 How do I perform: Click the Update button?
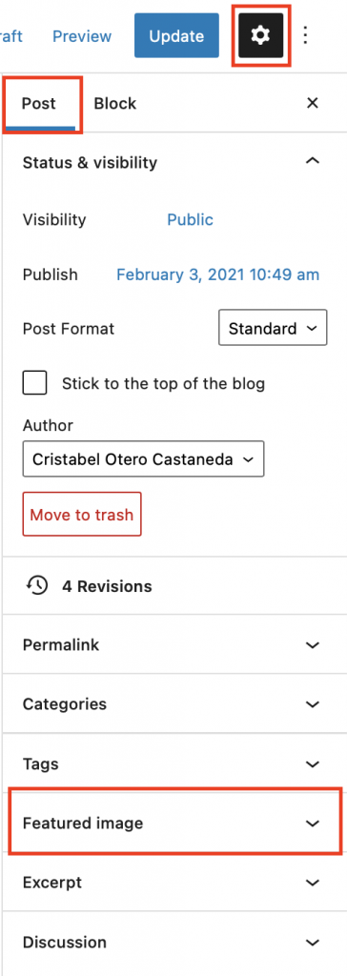(x=177, y=36)
